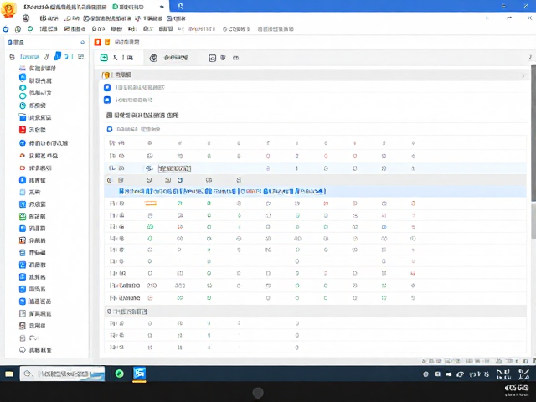Click the red square icon in left sidebar
Image resolution: width=536 pixels, height=402 pixels.
[x=23, y=130]
